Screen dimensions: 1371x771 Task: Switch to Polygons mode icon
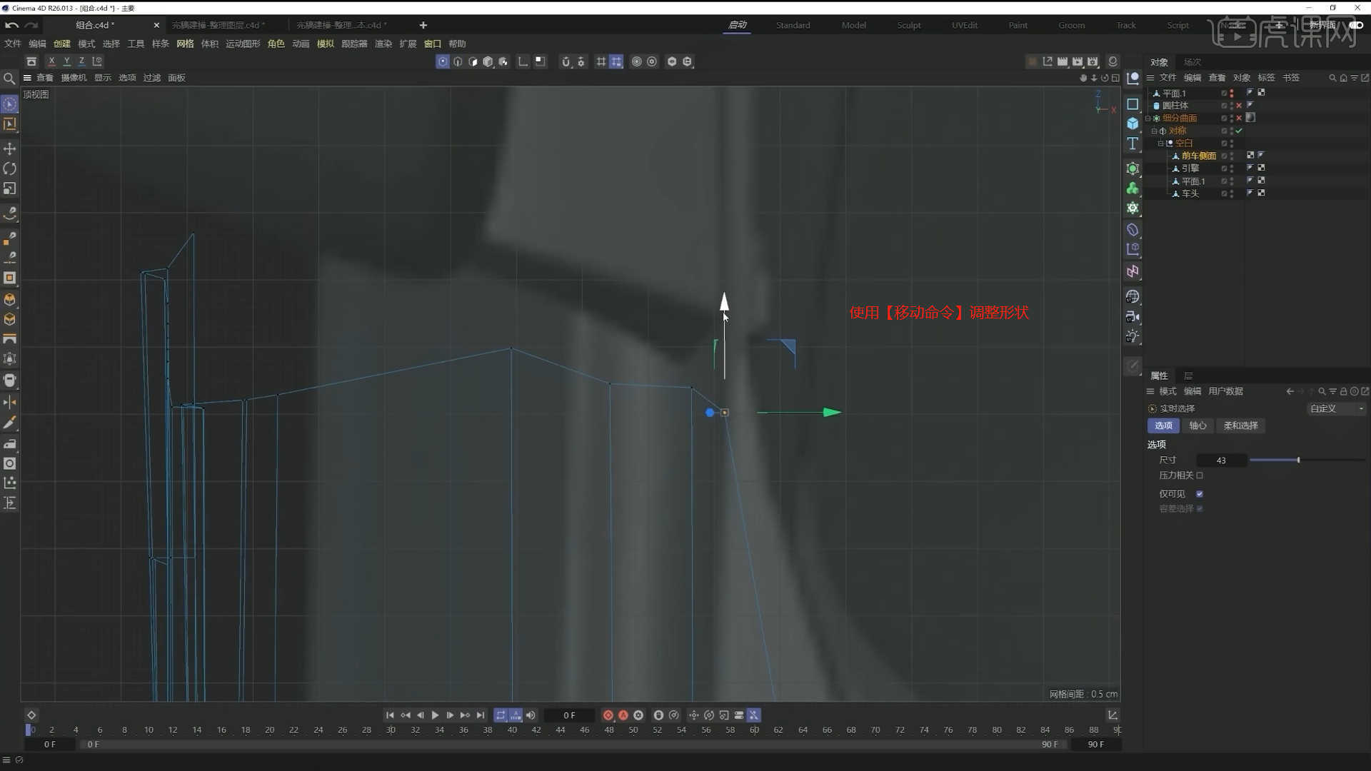coord(473,61)
